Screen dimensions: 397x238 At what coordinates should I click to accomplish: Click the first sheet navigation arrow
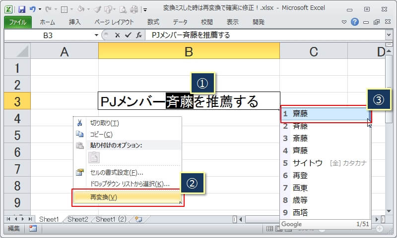(8, 219)
